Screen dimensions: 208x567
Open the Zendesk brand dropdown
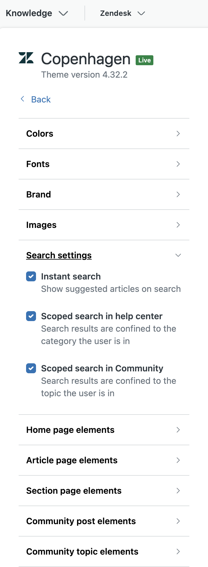point(122,13)
